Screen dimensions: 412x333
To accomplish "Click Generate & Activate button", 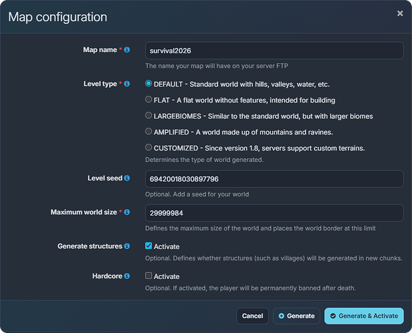I will 364,316.
